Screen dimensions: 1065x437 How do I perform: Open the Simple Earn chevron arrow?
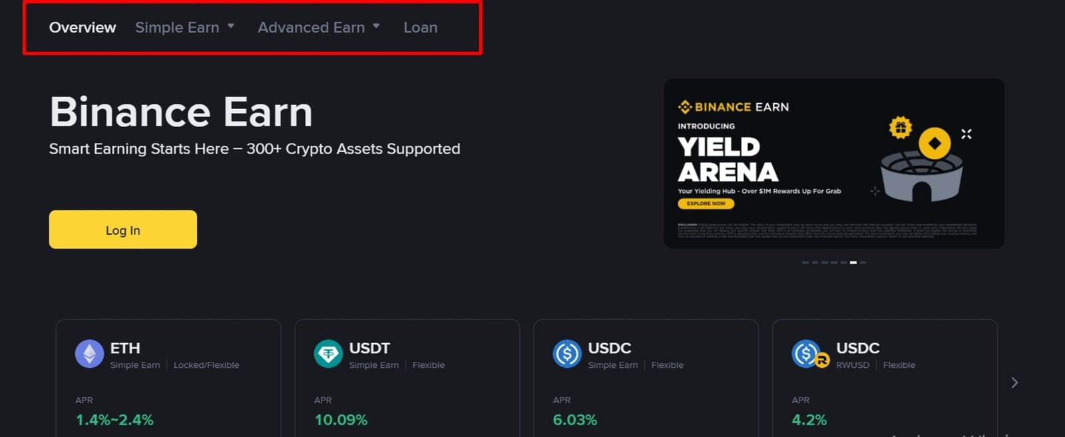pyautogui.click(x=231, y=27)
